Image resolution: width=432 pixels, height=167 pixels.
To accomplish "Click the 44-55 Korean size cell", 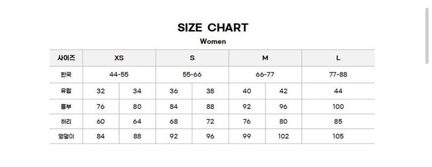I will 119,74.
